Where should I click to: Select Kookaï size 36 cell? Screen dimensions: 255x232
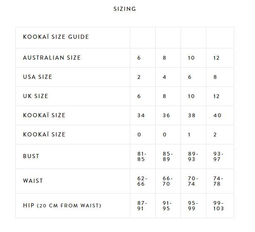coord(166,115)
